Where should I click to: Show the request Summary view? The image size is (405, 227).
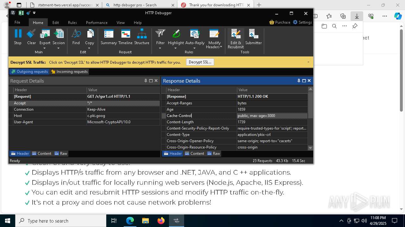(109, 37)
